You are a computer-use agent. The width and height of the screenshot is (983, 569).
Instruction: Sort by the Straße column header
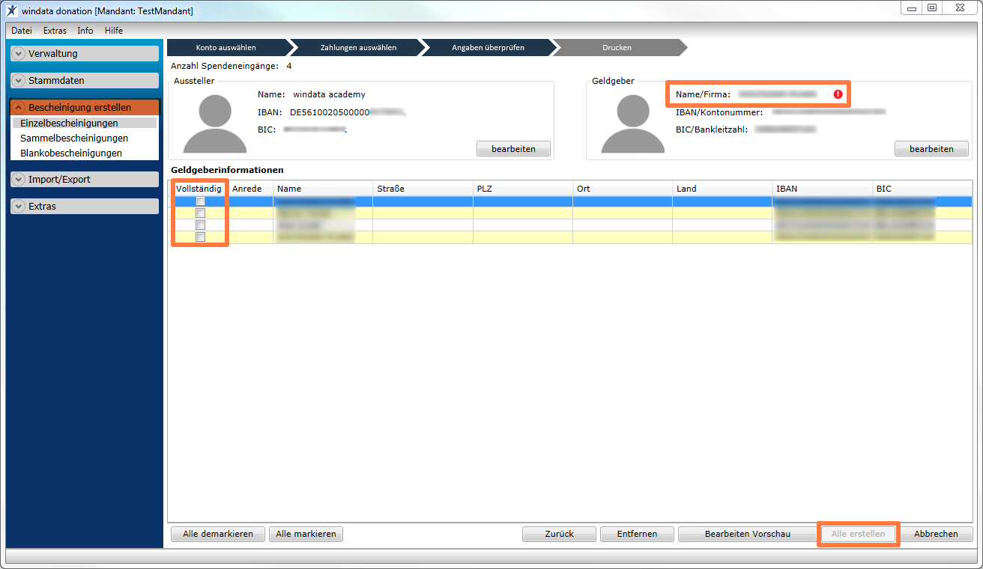click(x=423, y=189)
